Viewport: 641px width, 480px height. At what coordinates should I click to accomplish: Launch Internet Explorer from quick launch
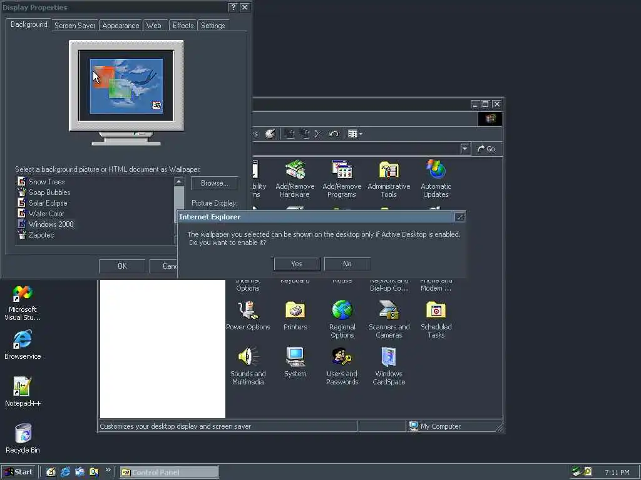point(65,472)
